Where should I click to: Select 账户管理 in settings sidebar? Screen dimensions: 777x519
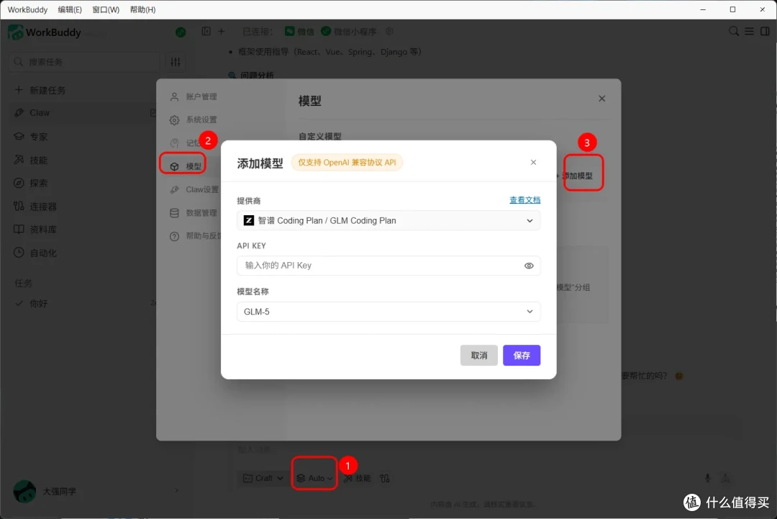(x=194, y=96)
